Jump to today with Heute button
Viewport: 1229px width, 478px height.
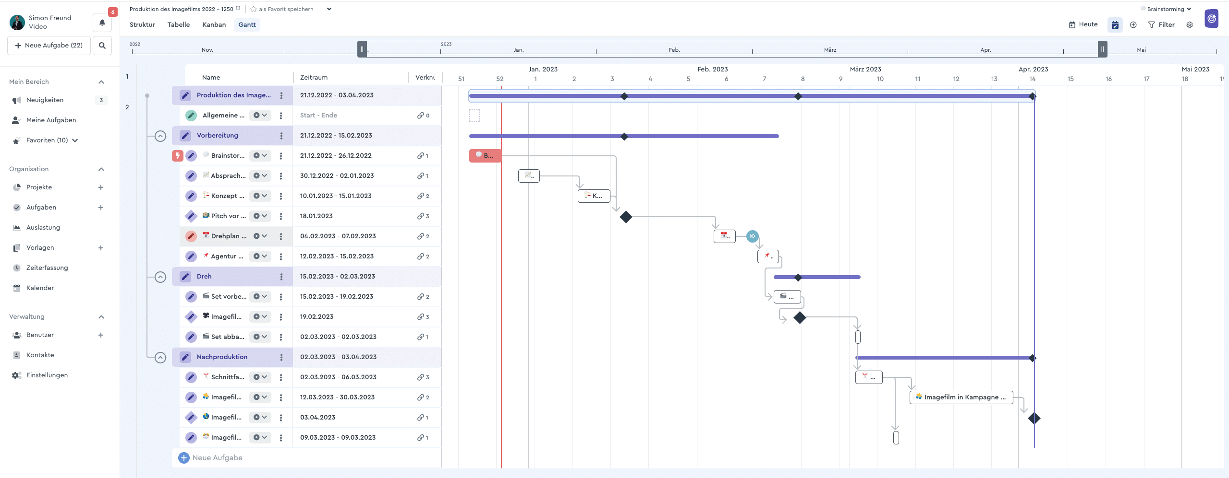[1083, 24]
